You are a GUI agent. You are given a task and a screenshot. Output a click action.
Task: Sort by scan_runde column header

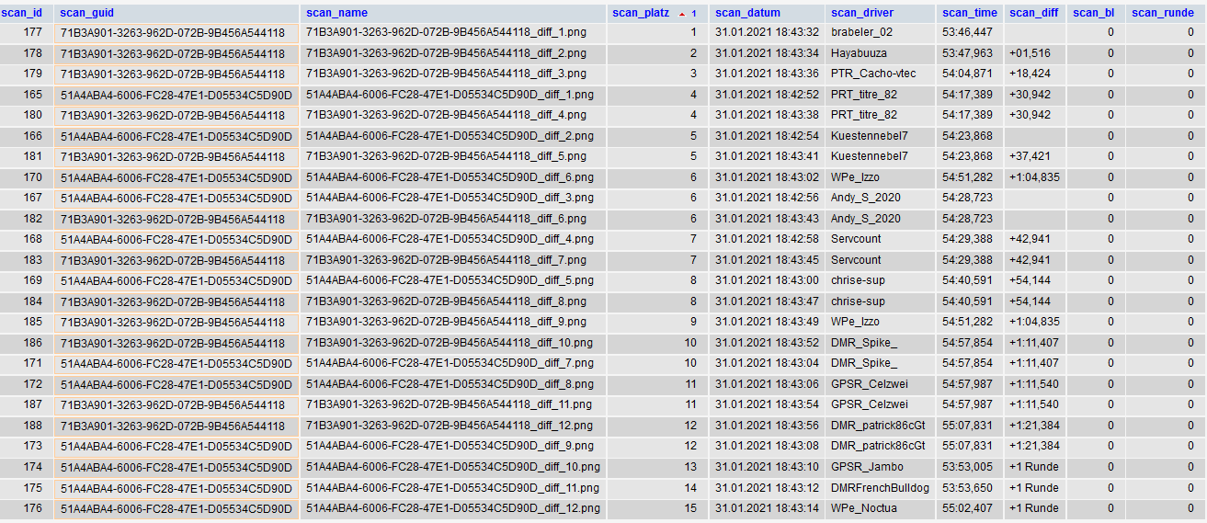coord(1162,13)
